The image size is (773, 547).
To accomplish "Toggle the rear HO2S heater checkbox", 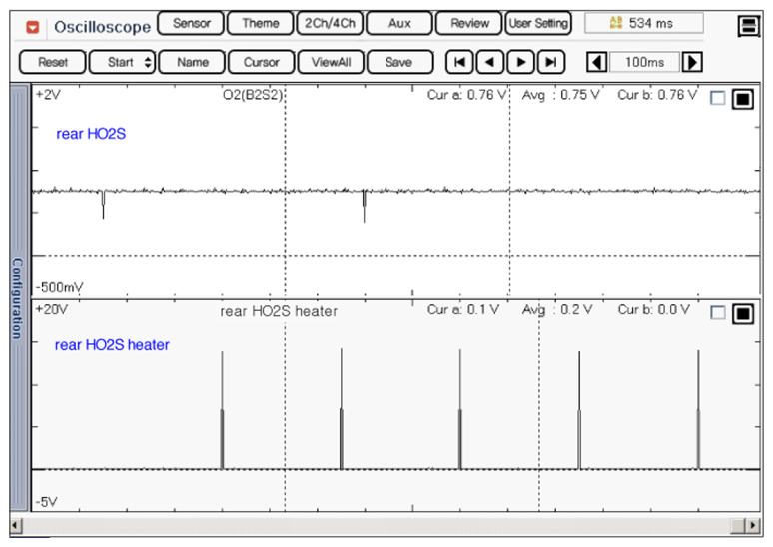I will 717,313.
